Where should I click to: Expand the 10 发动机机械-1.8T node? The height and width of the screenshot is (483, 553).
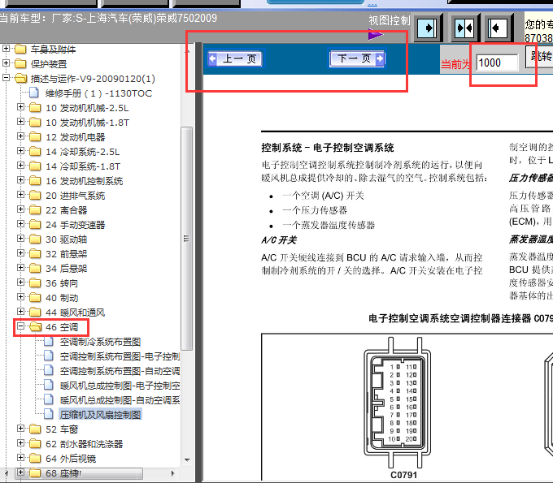point(21,122)
